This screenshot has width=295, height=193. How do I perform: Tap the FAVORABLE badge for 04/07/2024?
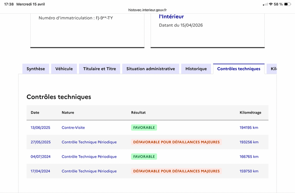[144, 157]
